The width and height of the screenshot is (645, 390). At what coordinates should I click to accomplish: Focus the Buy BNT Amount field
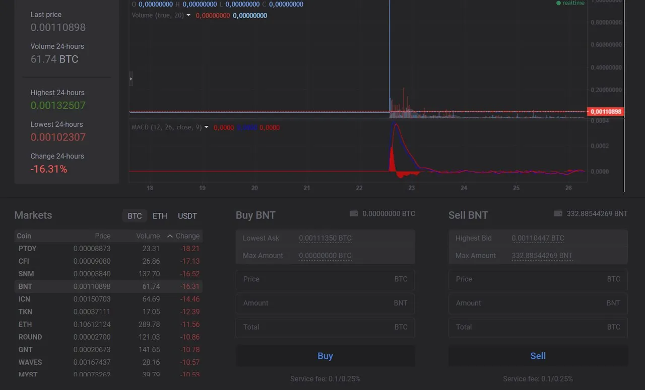pyautogui.click(x=325, y=303)
